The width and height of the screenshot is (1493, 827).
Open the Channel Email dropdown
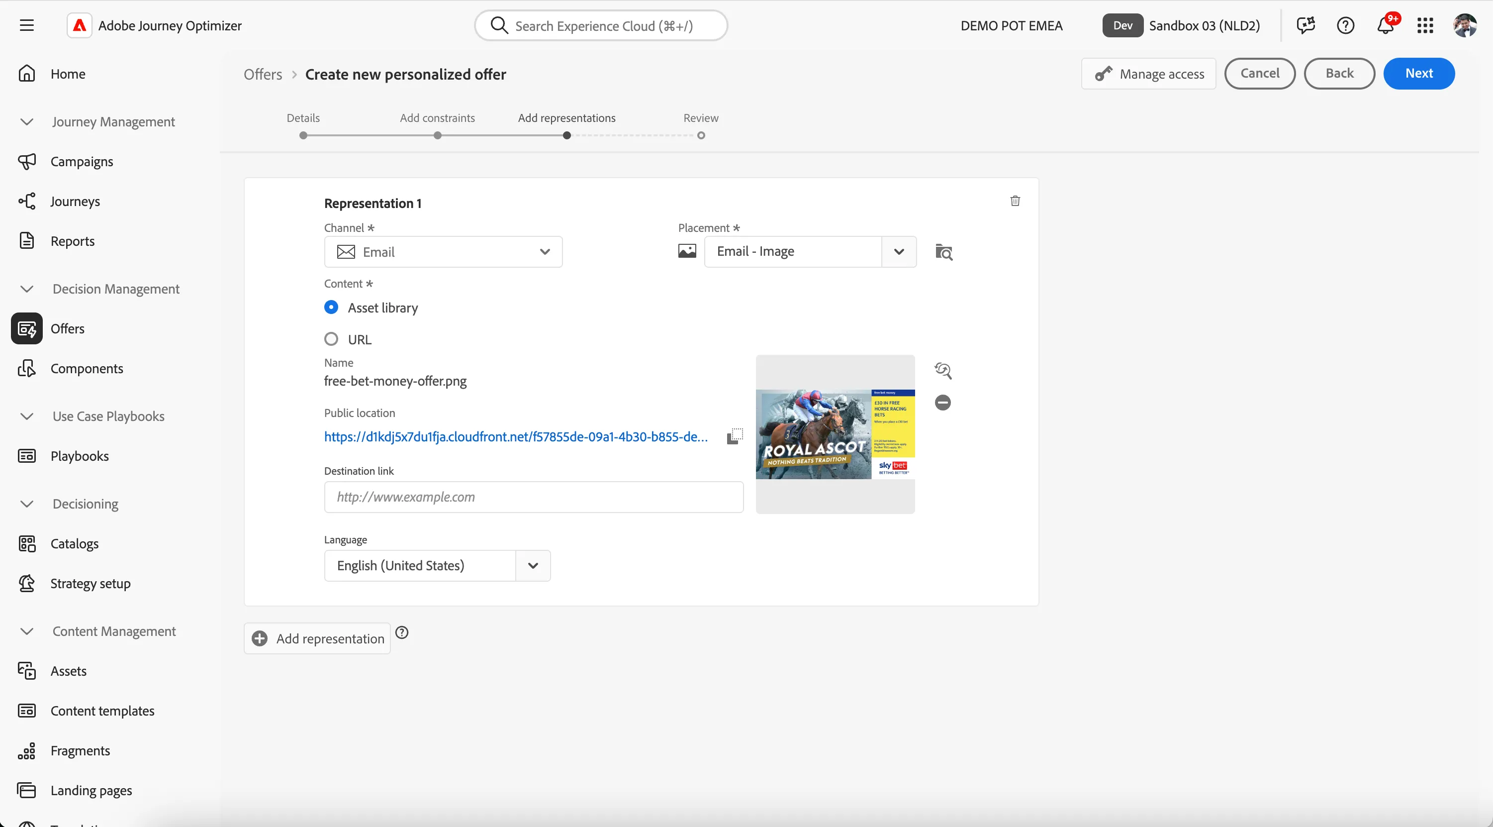point(444,252)
